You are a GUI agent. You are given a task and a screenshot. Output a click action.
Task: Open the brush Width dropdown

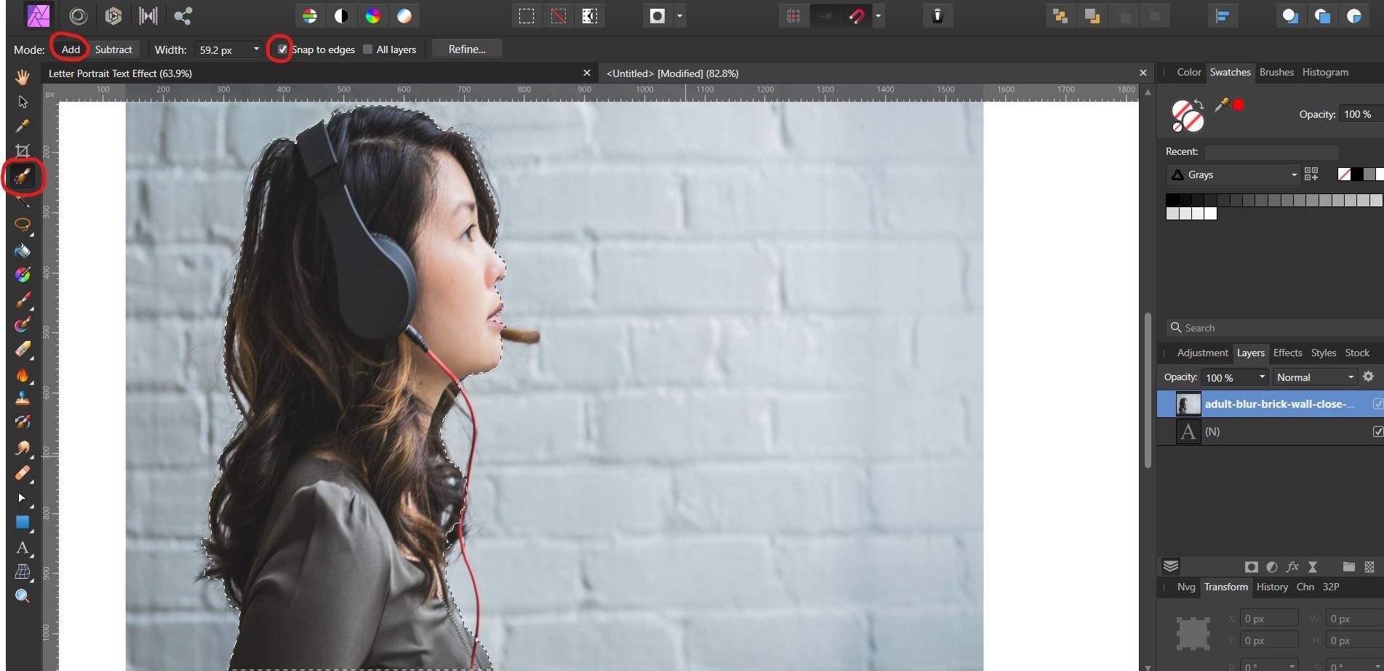255,49
